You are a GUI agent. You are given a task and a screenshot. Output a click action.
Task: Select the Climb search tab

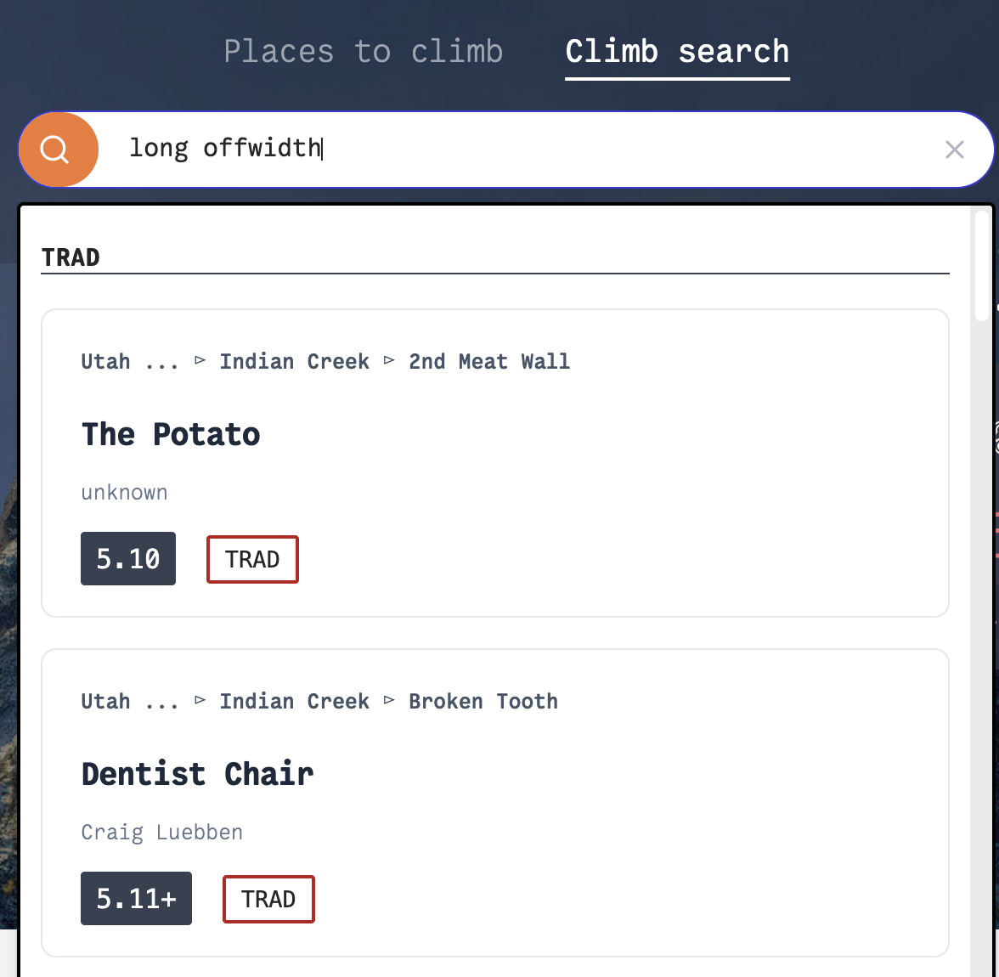click(x=676, y=52)
